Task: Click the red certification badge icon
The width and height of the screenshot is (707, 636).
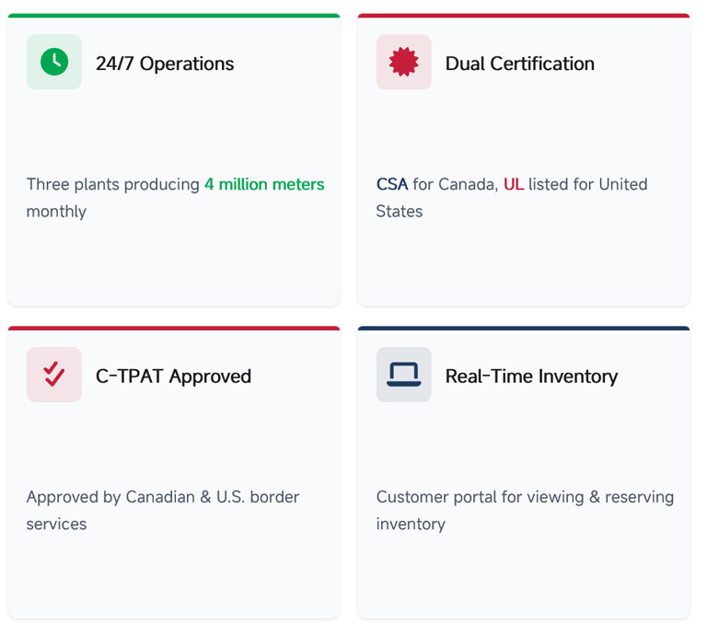Action: tap(403, 62)
